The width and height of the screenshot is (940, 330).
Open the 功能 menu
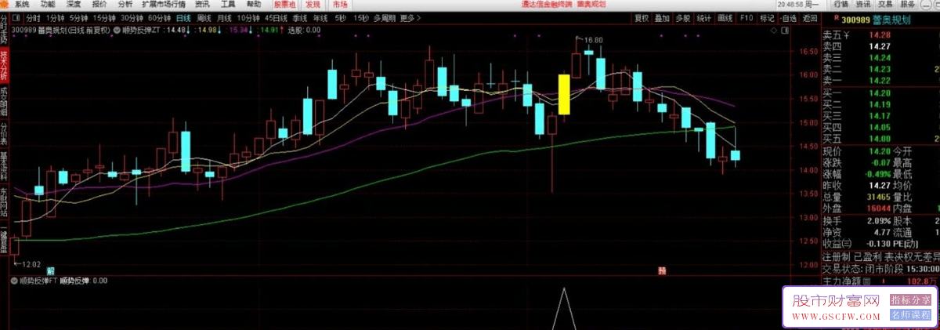pos(48,4)
